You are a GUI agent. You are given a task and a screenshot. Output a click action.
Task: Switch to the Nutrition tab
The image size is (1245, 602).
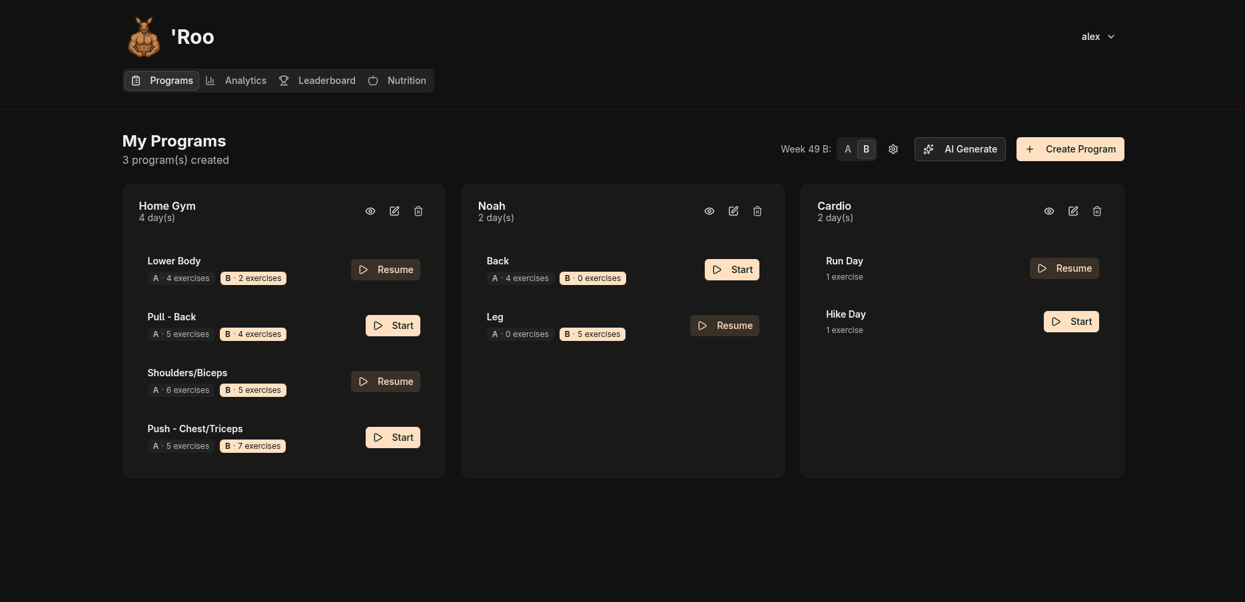(397, 81)
